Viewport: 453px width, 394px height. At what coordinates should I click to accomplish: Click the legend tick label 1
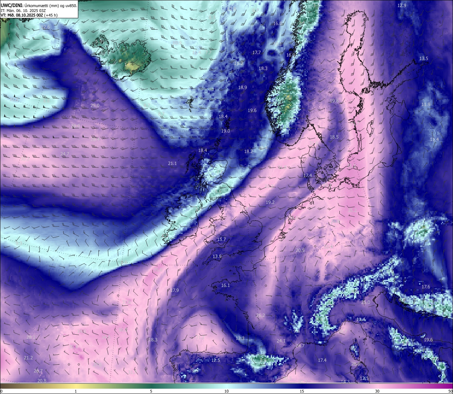(x=76, y=391)
